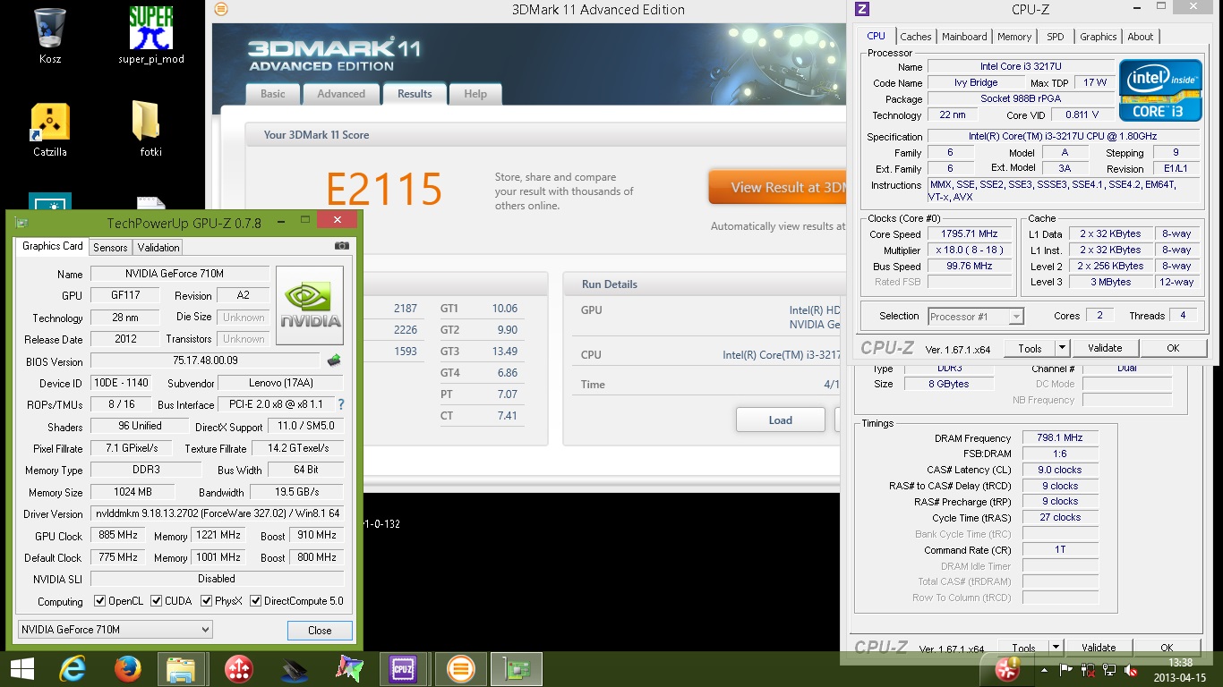Click OK in the rear CPU-Z Memory window

tap(1167, 648)
